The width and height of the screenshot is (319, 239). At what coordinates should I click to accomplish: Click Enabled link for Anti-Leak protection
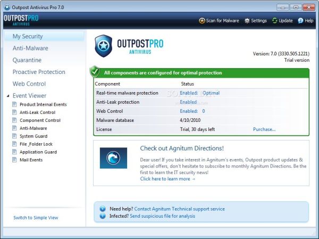point(188,102)
